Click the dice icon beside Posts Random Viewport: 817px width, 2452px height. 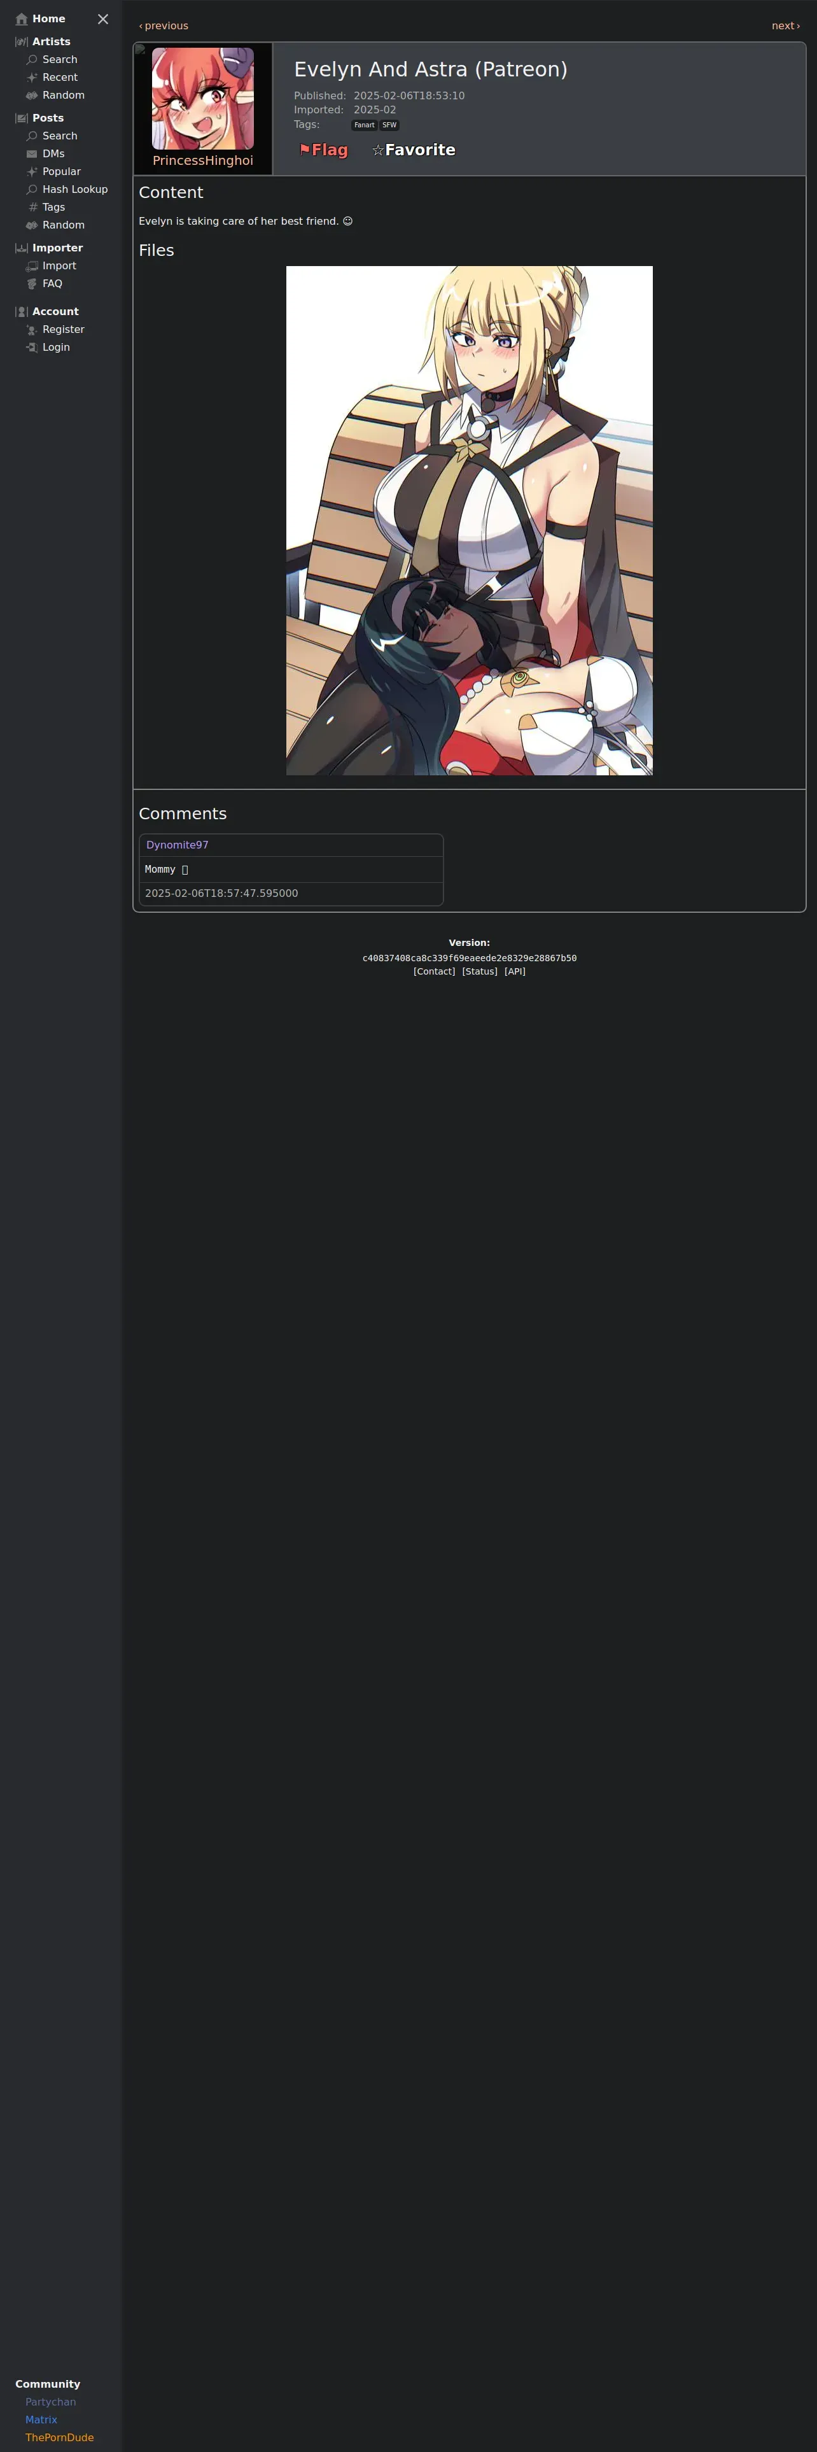point(32,225)
